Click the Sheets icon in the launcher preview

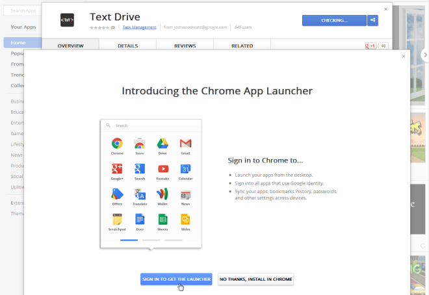pos(162,219)
